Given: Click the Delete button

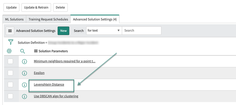Looking at the screenshot, I should tap(60, 7).
